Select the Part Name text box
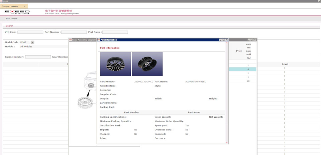321x155 pixels. click(115, 32)
